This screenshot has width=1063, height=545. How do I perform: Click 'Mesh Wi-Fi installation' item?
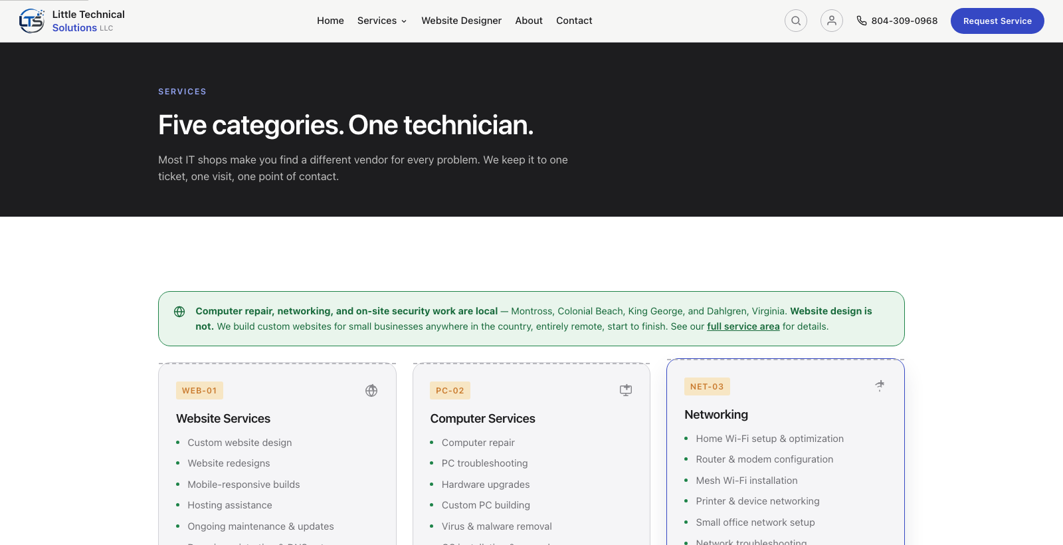746,481
